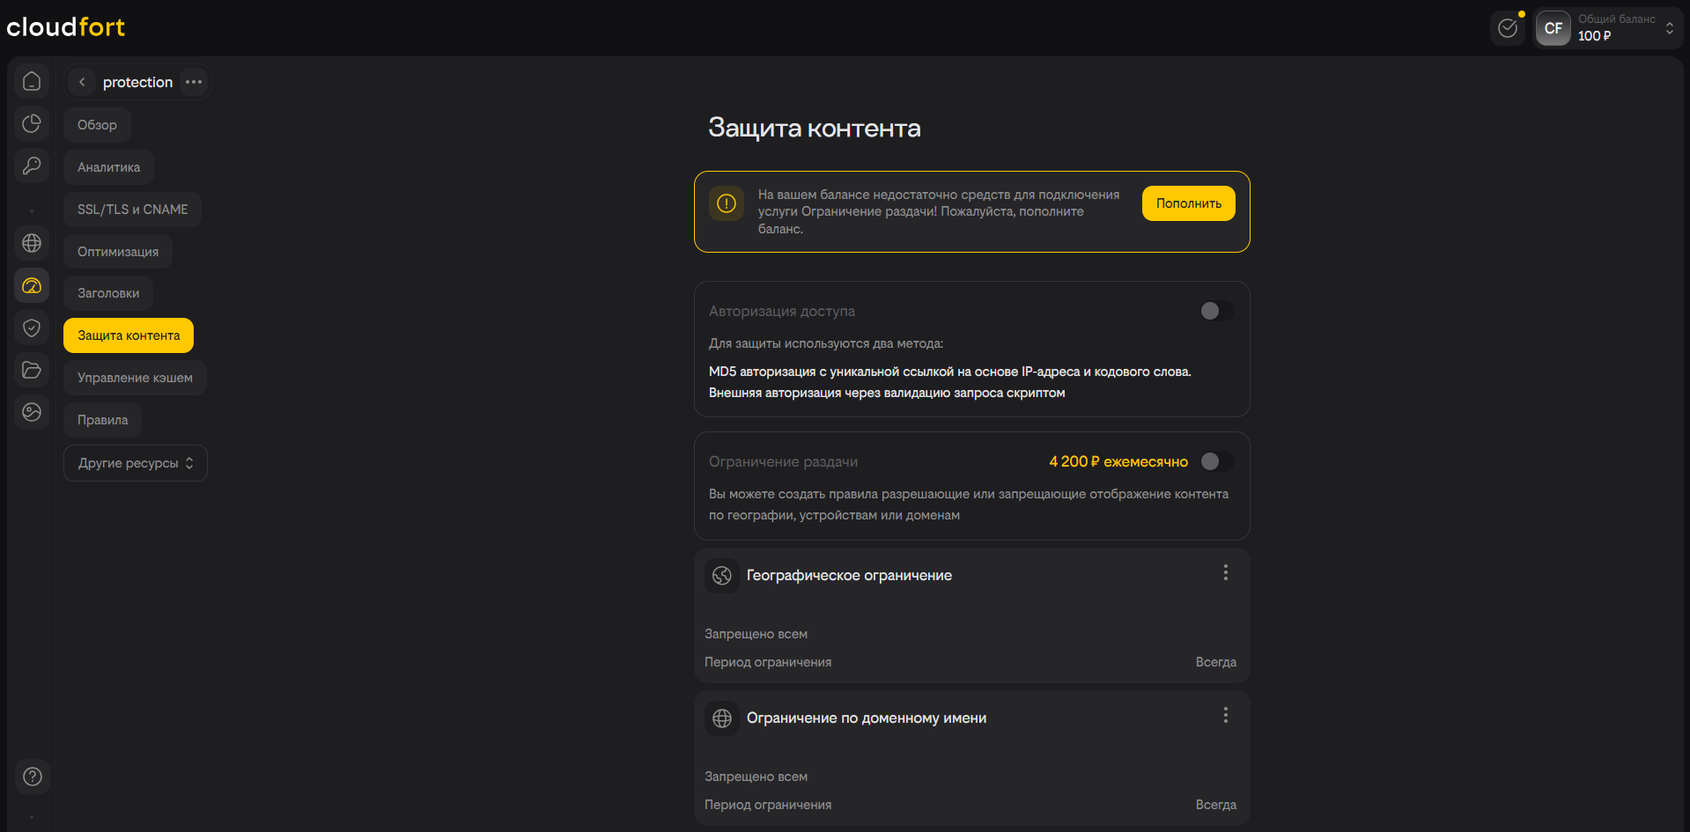This screenshot has width=1690, height=832.
Task: Click the back arrow next to protection
Action: (82, 82)
